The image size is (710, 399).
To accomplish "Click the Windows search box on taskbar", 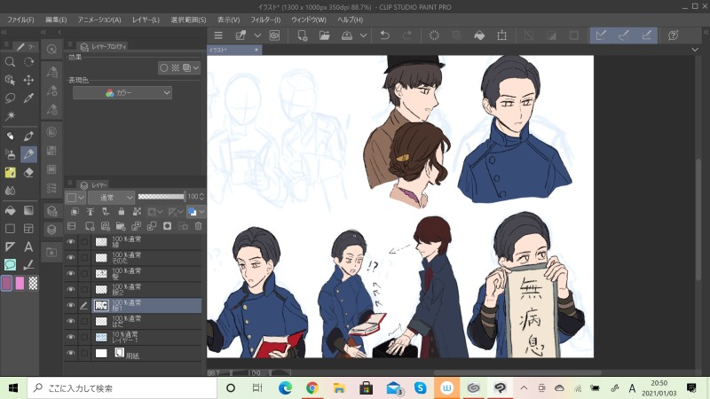I will point(122,388).
